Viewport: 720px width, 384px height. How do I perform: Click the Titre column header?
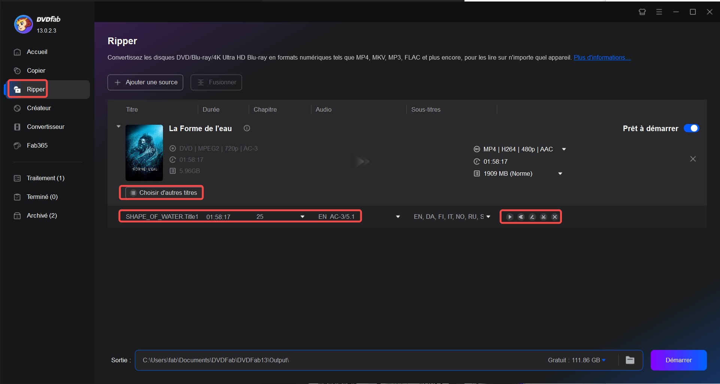(132, 109)
